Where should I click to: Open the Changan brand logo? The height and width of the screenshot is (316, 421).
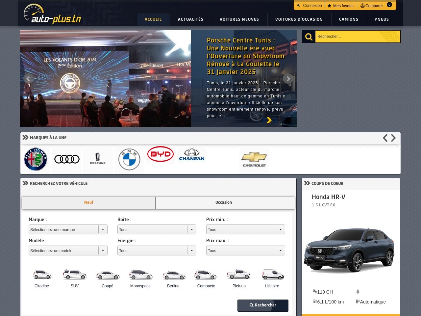(x=192, y=154)
